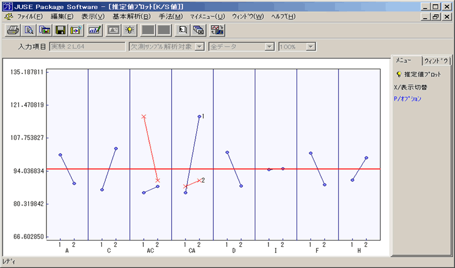
Task: Expand the 全データ dropdown
Action: [x=269, y=47]
